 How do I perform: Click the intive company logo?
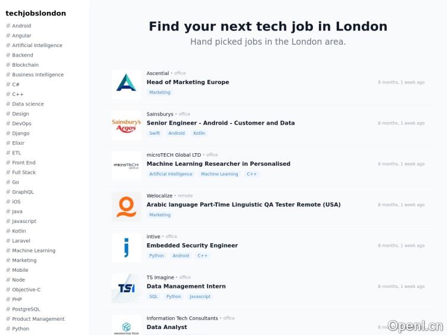(x=126, y=247)
